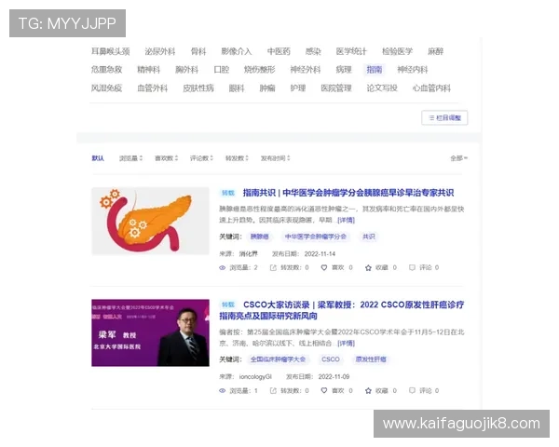Like the CSCO大家访谈录 article with heart icon
The height and width of the screenshot is (447, 559).
pos(323,391)
